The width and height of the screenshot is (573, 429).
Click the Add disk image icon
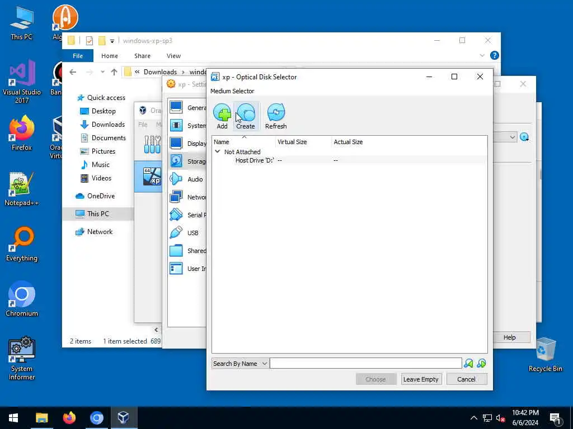point(222,116)
